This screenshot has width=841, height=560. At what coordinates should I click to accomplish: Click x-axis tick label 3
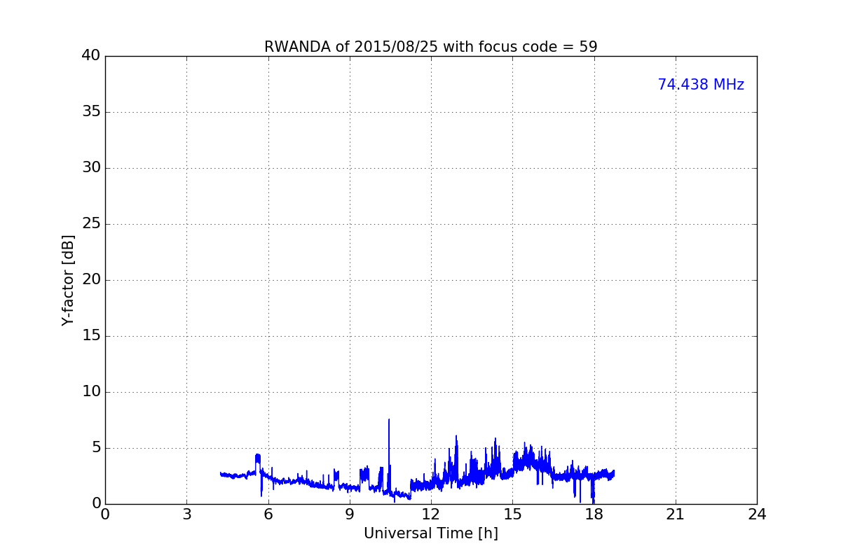tap(186, 514)
